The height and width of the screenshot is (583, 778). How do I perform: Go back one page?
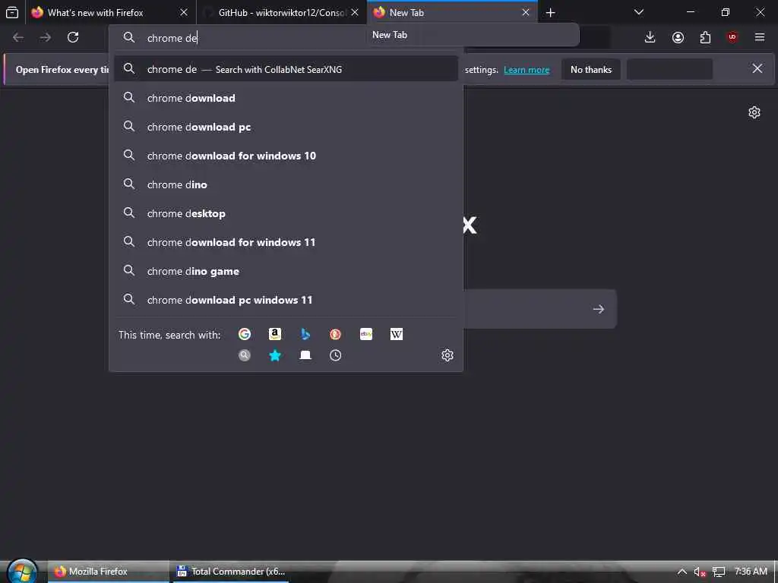coord(18,37)
